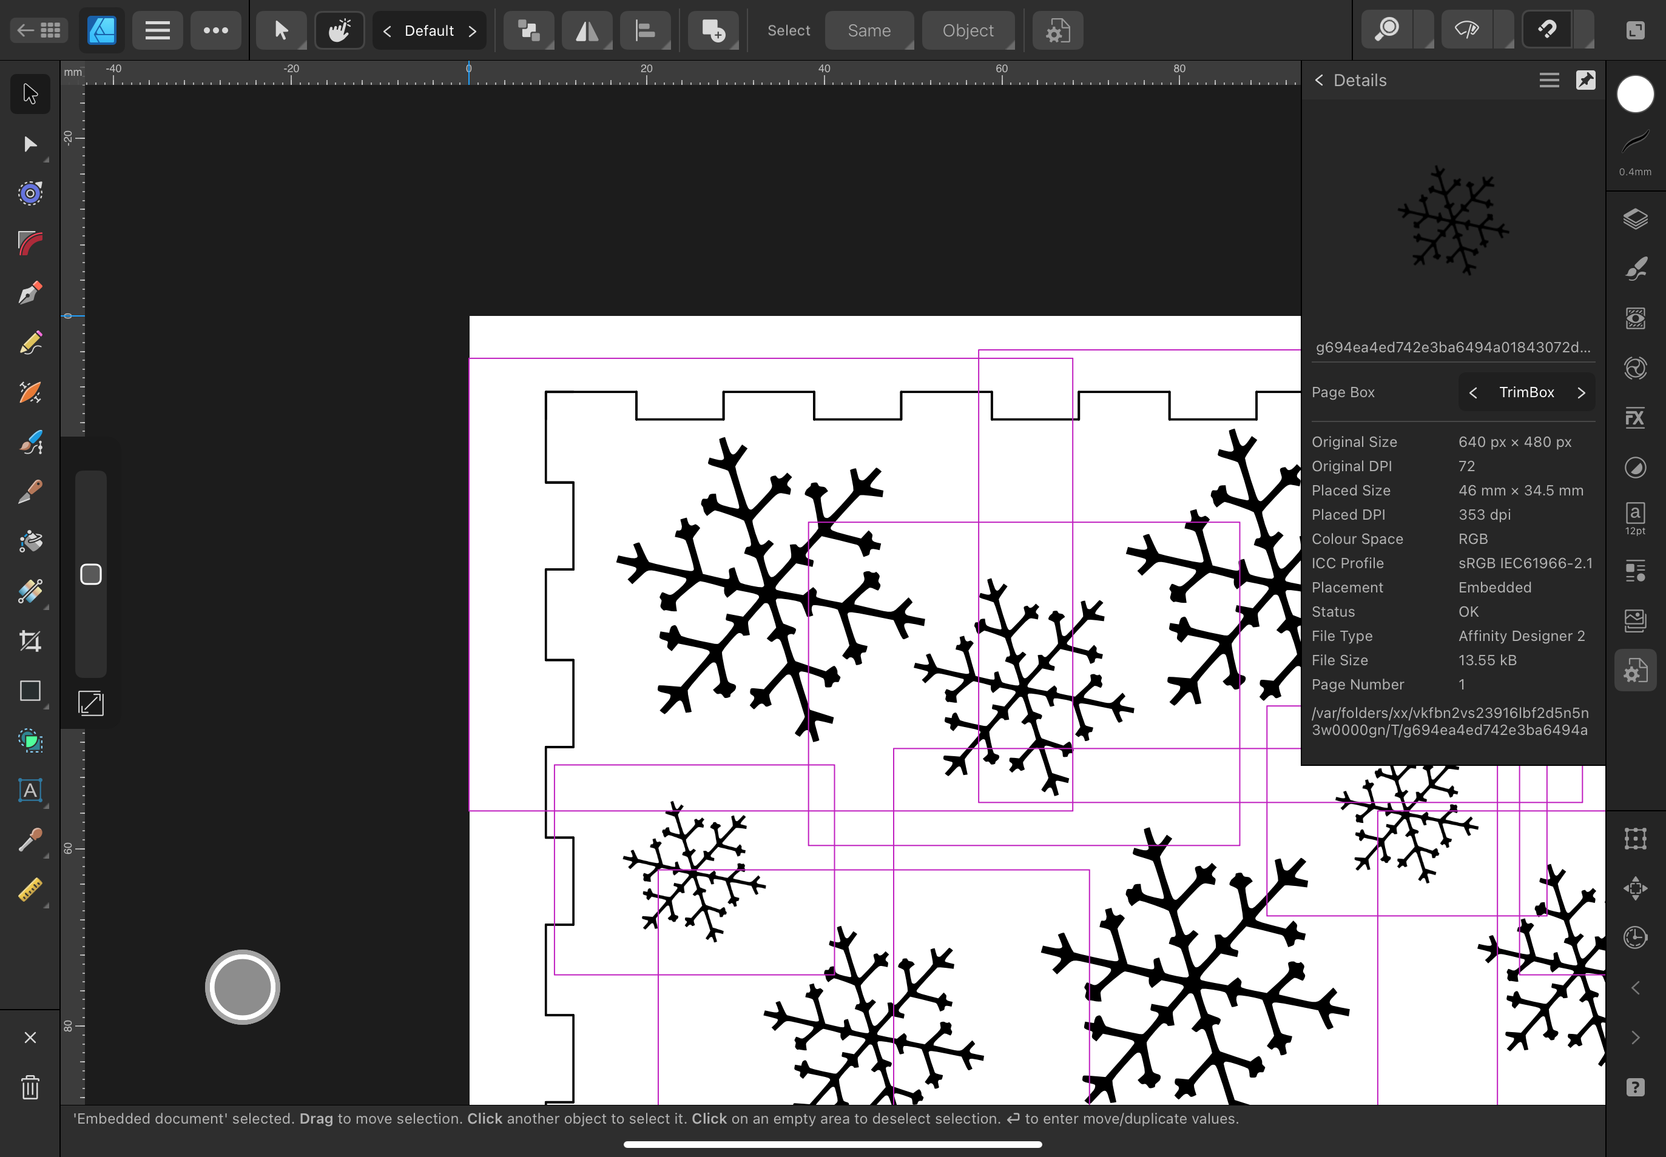This screenshot has height=1157, width=1666.
Task: Open the three-dots more menu
Action: [x=215, y=30]
